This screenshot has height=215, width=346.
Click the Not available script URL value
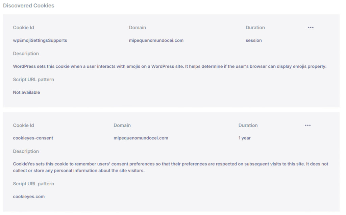(x=26, y=92)
